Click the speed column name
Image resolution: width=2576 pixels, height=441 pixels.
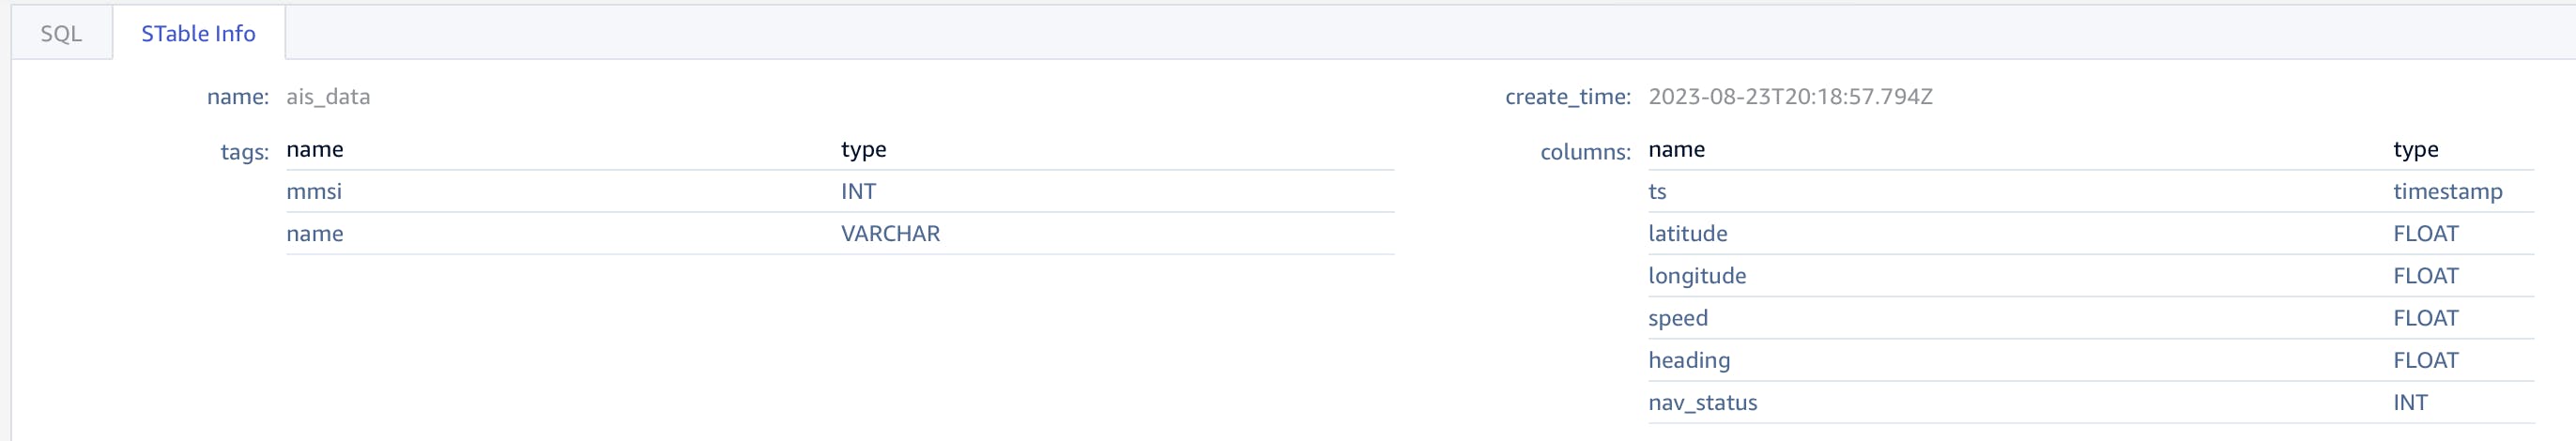tap(1678, 318)
